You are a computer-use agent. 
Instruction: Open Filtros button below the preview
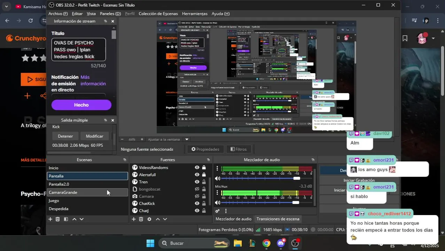[x=239, y=149]
